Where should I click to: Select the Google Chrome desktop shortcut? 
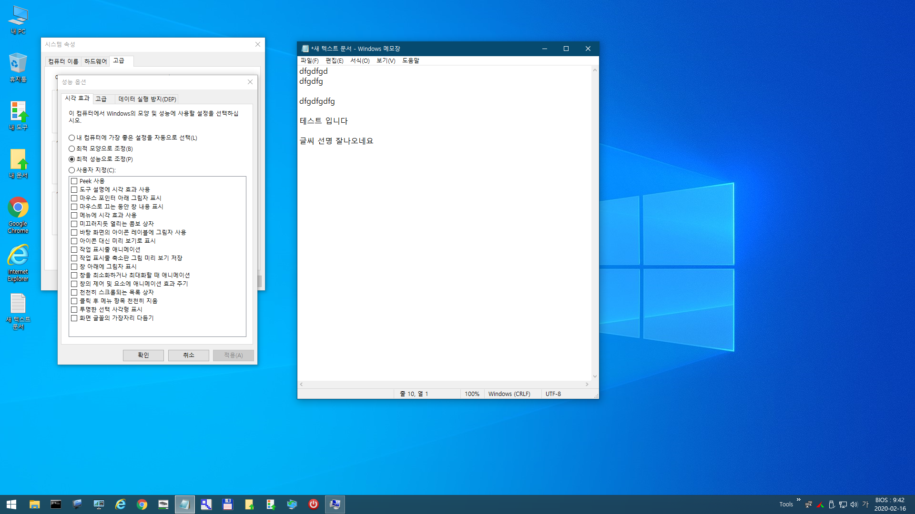pos(18,215)
